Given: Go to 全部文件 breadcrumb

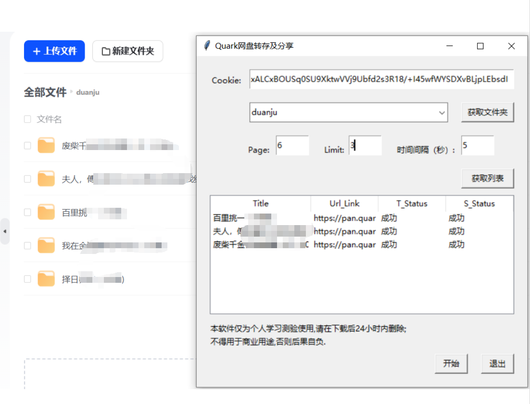Looking at the screenshot, I should [x=45, y=92].
